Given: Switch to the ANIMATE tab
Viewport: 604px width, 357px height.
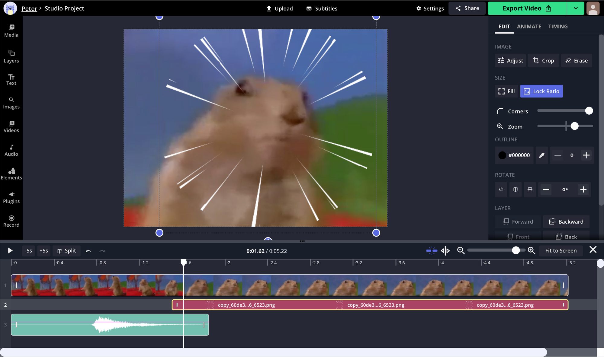Looking at the screenshot, I should pos(529,27).
